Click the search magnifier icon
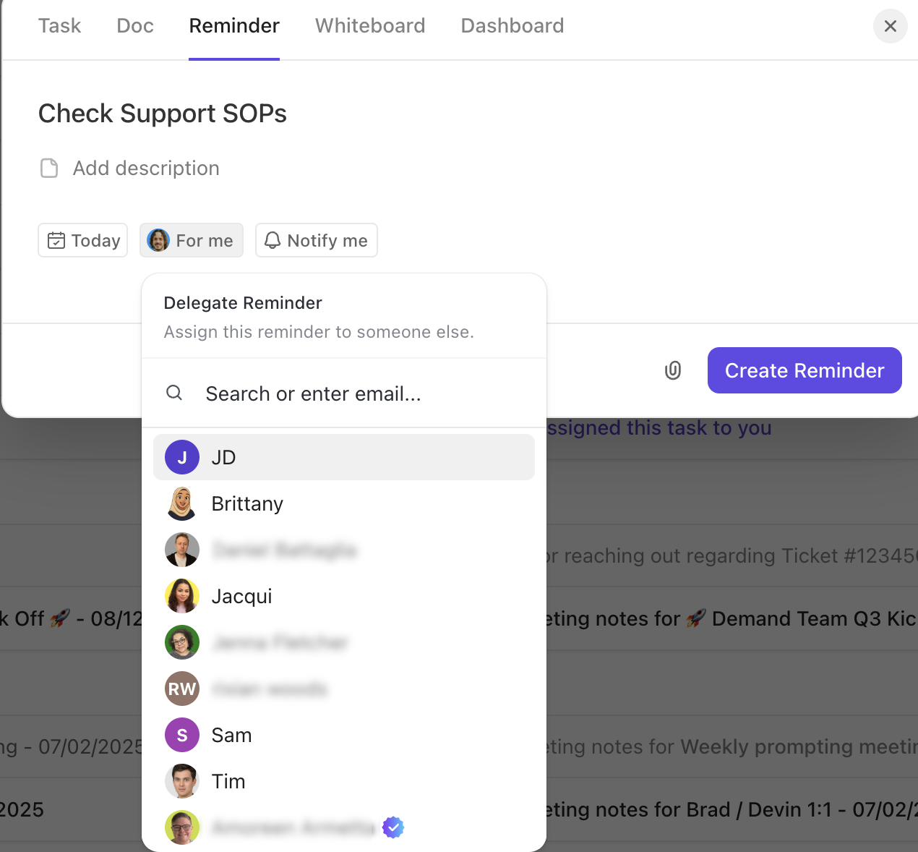 click(x=174, y=393)
